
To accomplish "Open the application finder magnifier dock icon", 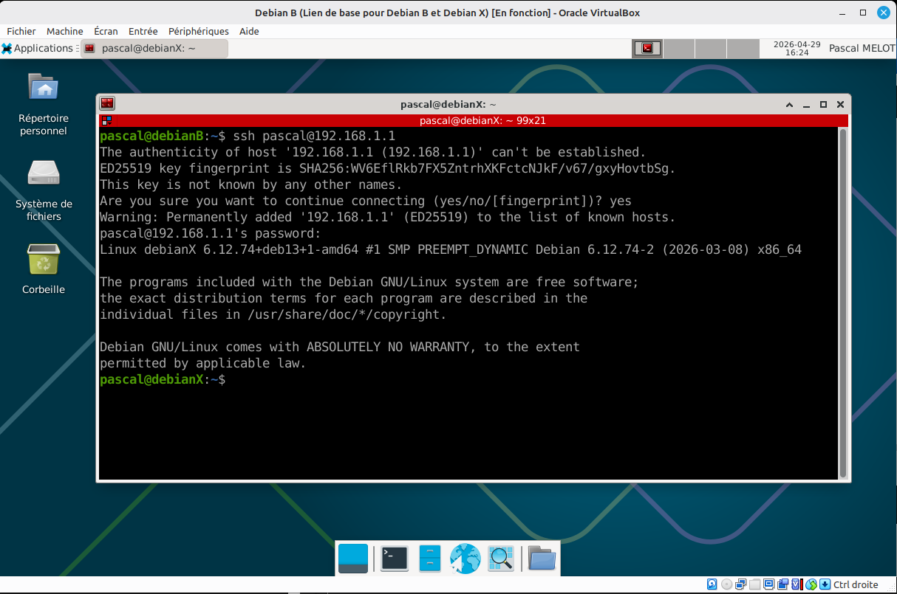I will pyautogui.click(x=501, y=559).
